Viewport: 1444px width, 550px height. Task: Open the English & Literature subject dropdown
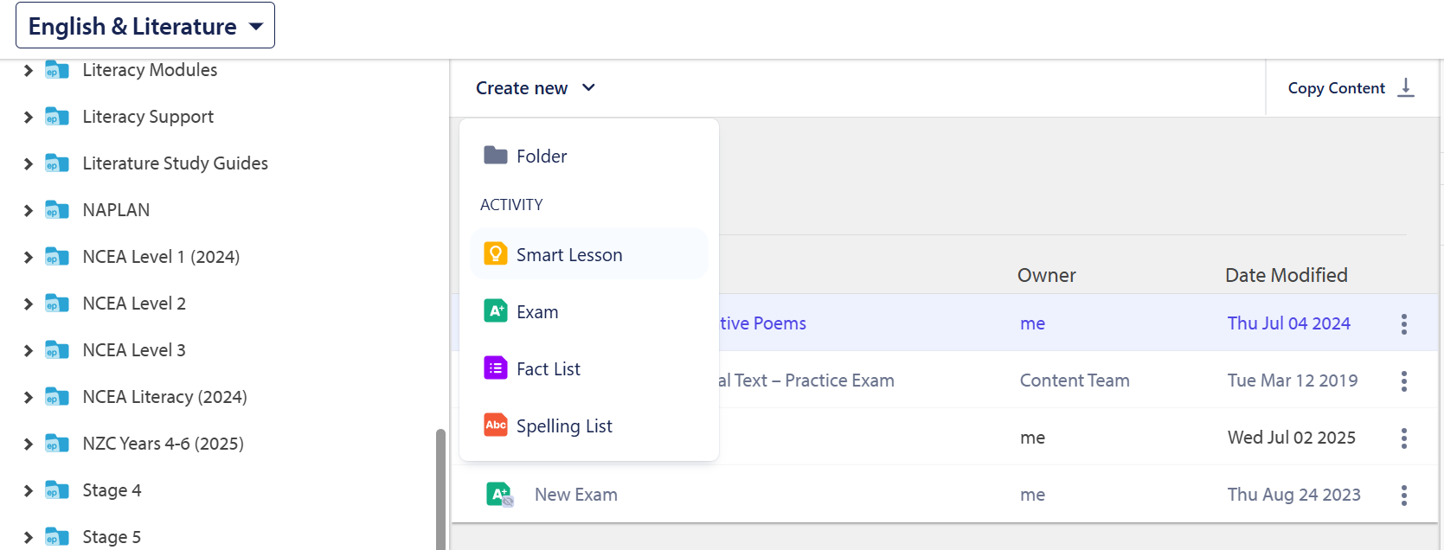[145, 25]
